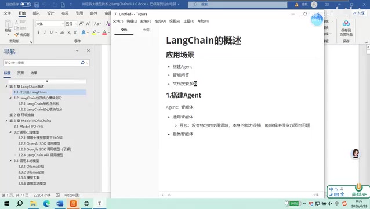Open Typora 视图(V) menu

pos(175,21)
